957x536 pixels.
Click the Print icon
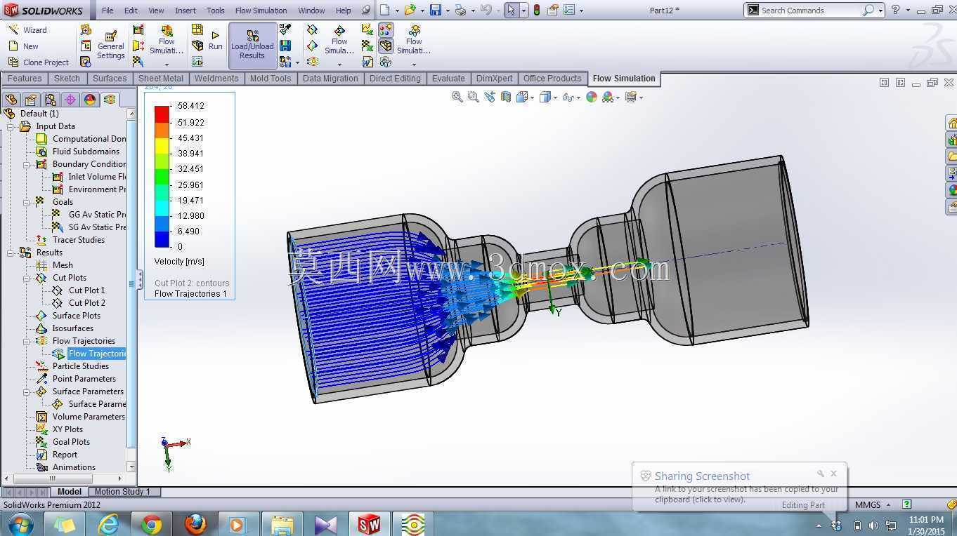click(x=460, y=11)
